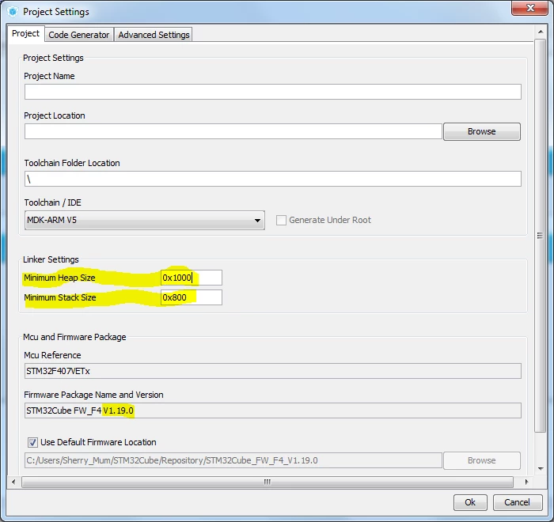Edit the Minimum Heap Size field
The image size is (554, 522).
click(192, 278)
